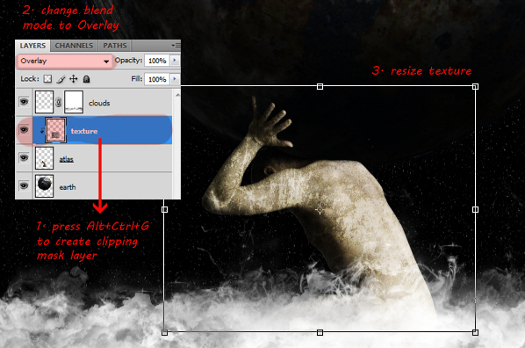Click the transform center reference point crosshair
This screenshot has width=525, height=348.
pos(320,210)
